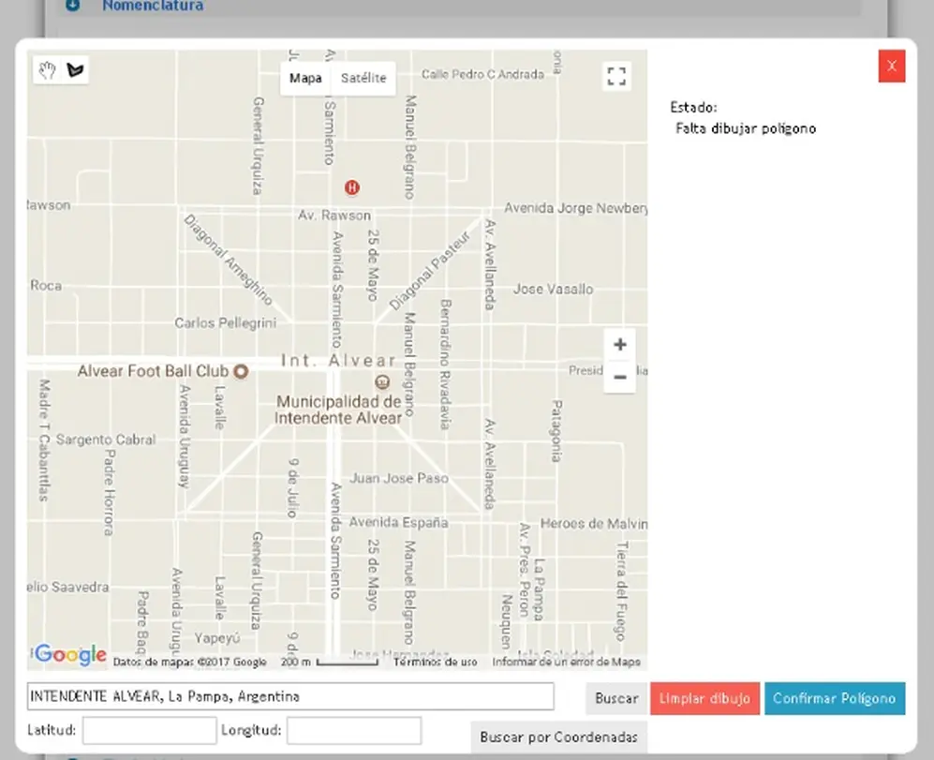Open the Google logo link
The height and width of the screenshot is (760, 934).
70,654
